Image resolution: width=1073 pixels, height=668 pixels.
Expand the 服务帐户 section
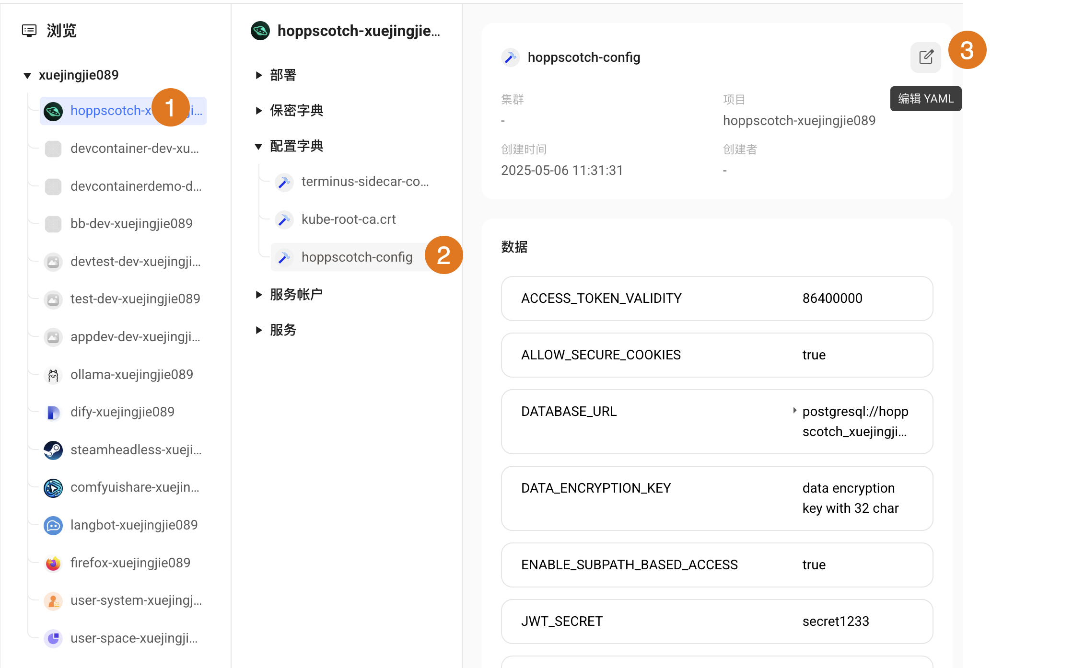[x=259, y=294]
